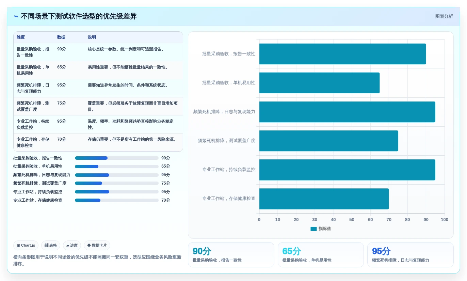The height and width of the screenshot is (281, 467).
Task: Click the chart bar for 专业工作站，持续负载监控
Action: [347, 170]
